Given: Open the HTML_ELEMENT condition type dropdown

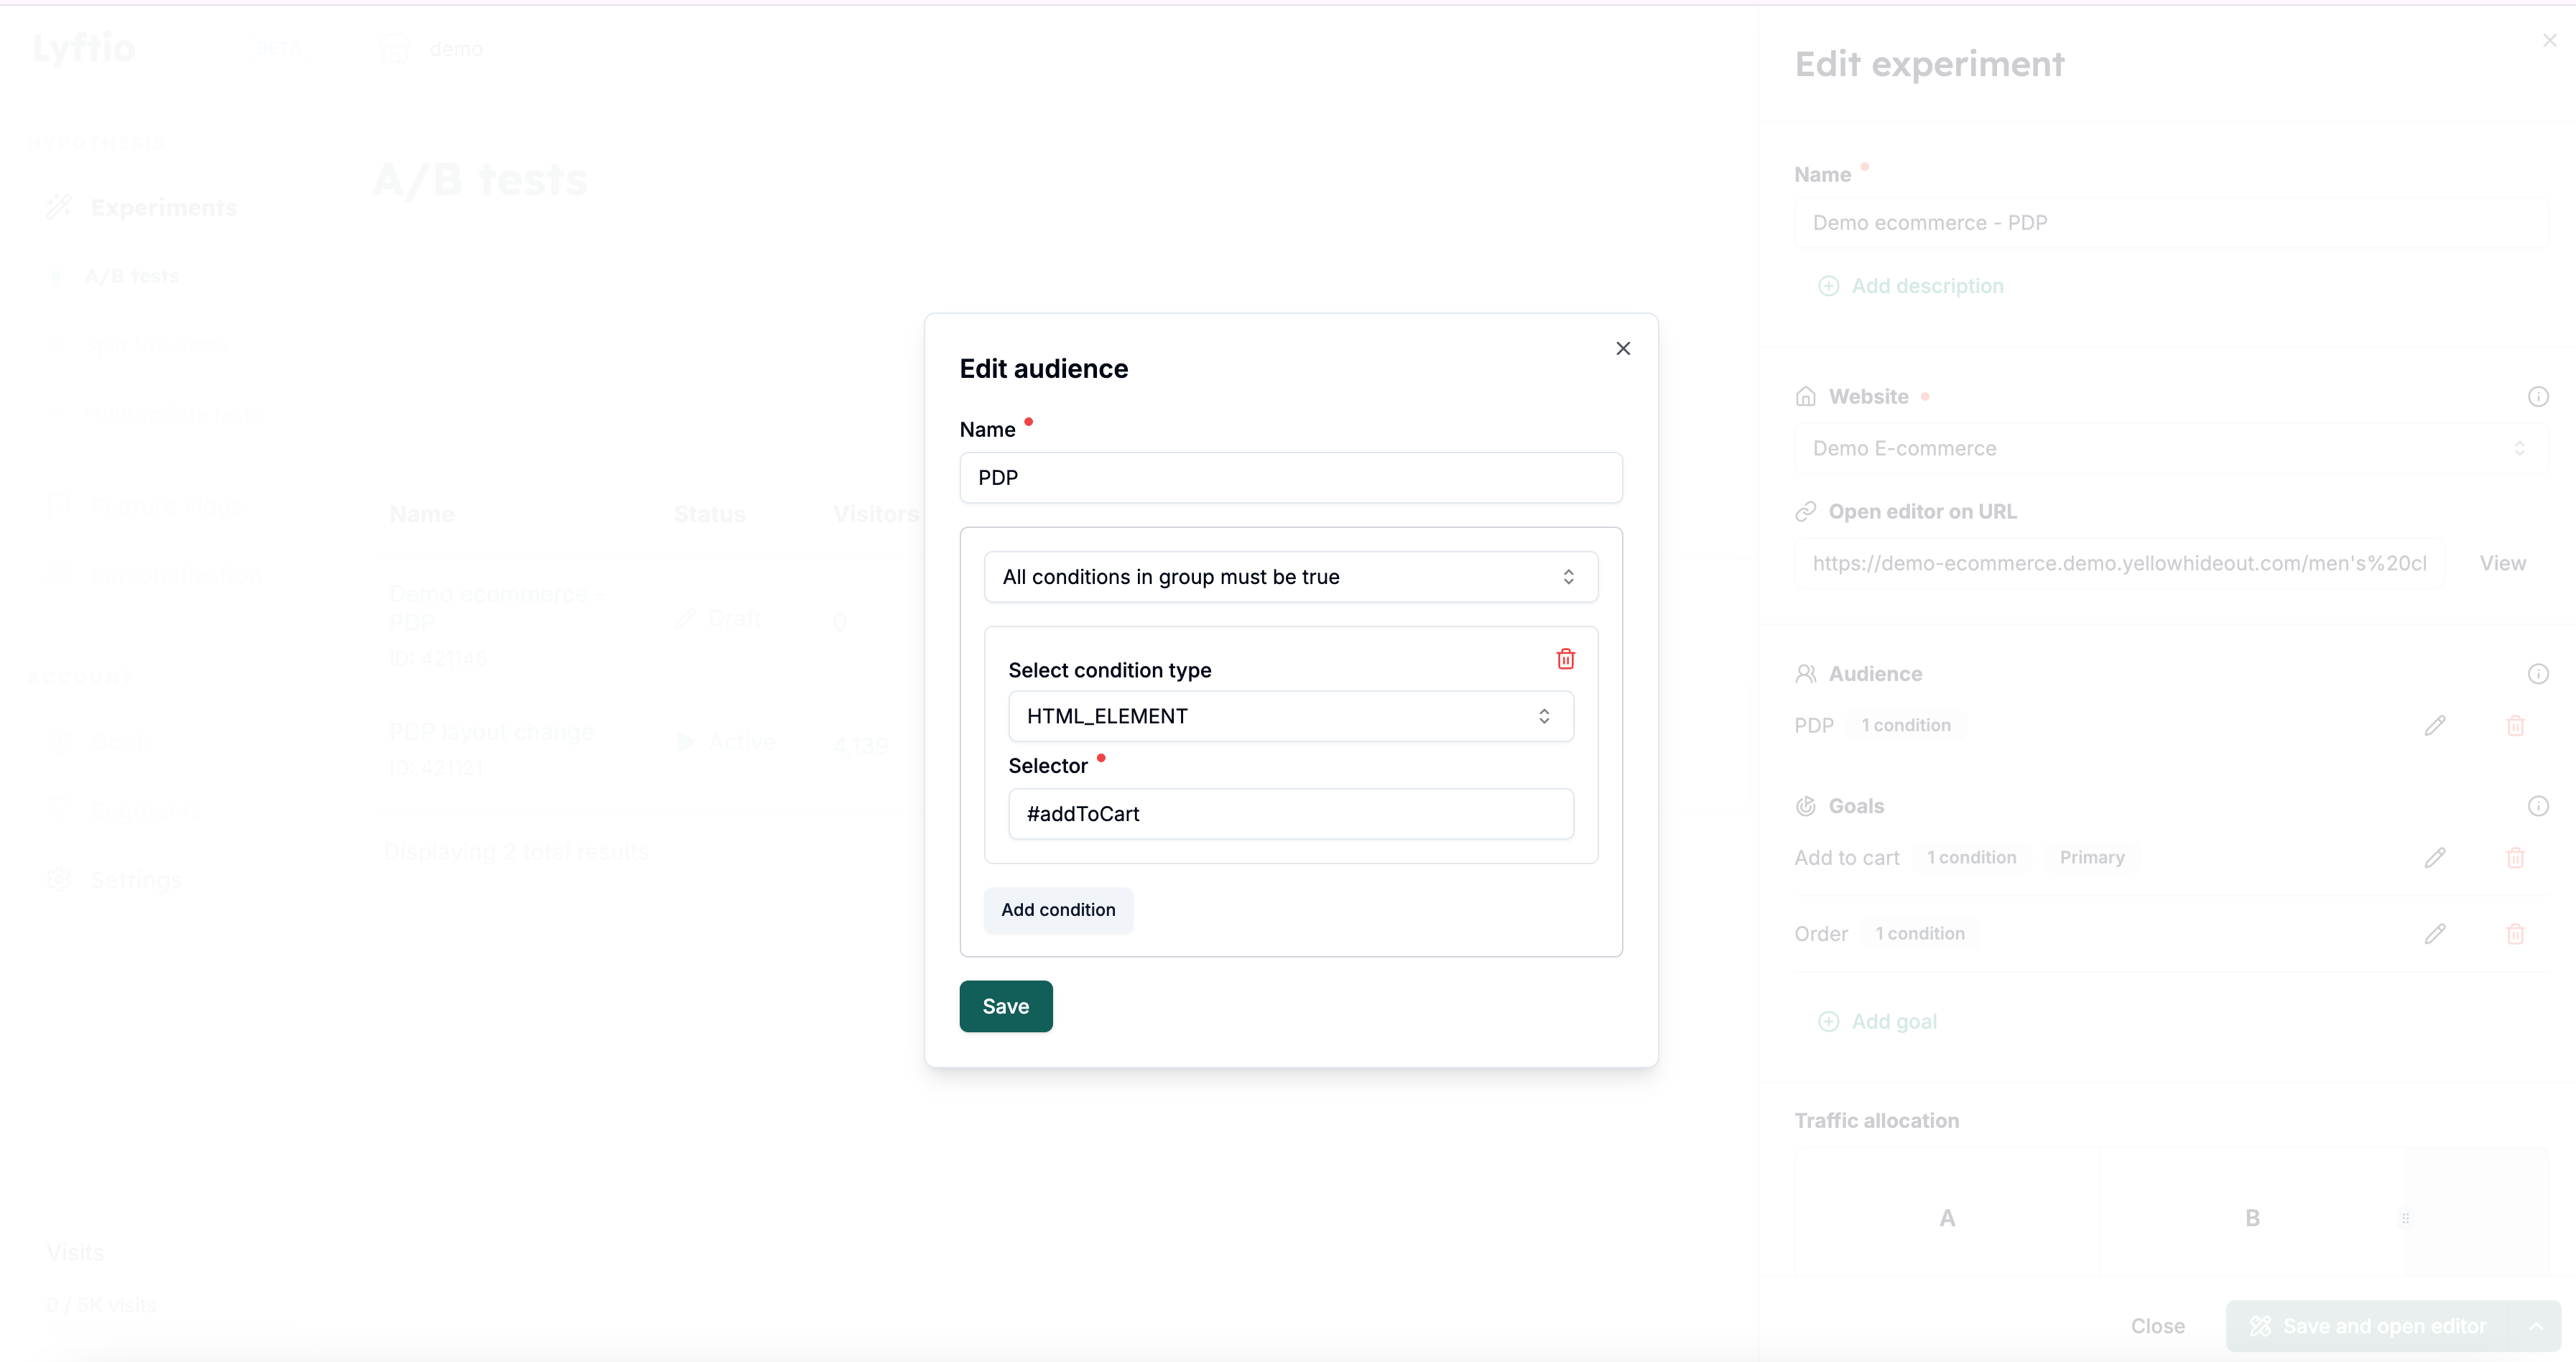Looking at the screenshot, I should tap(1290, 716).
